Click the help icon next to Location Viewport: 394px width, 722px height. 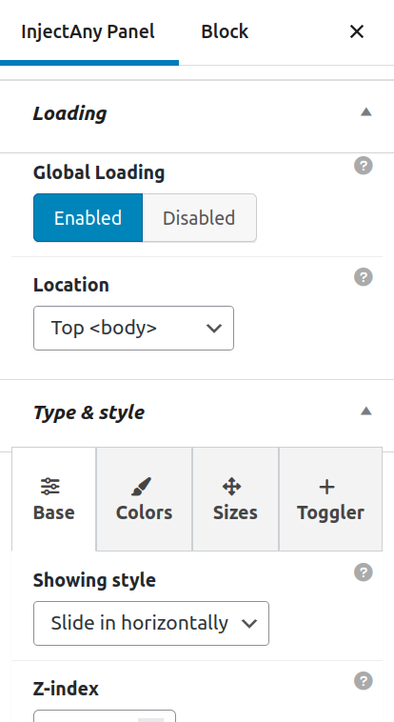(364, 277)
